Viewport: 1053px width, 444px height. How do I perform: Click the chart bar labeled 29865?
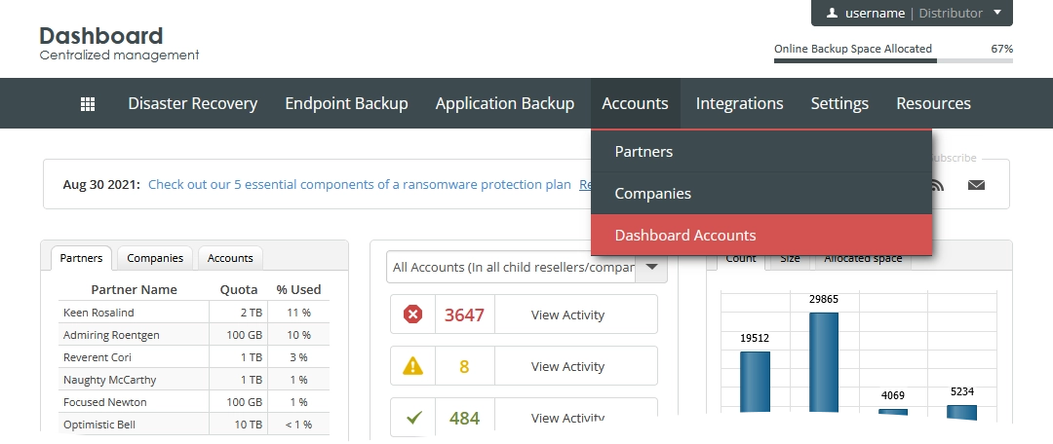point(823,362)
